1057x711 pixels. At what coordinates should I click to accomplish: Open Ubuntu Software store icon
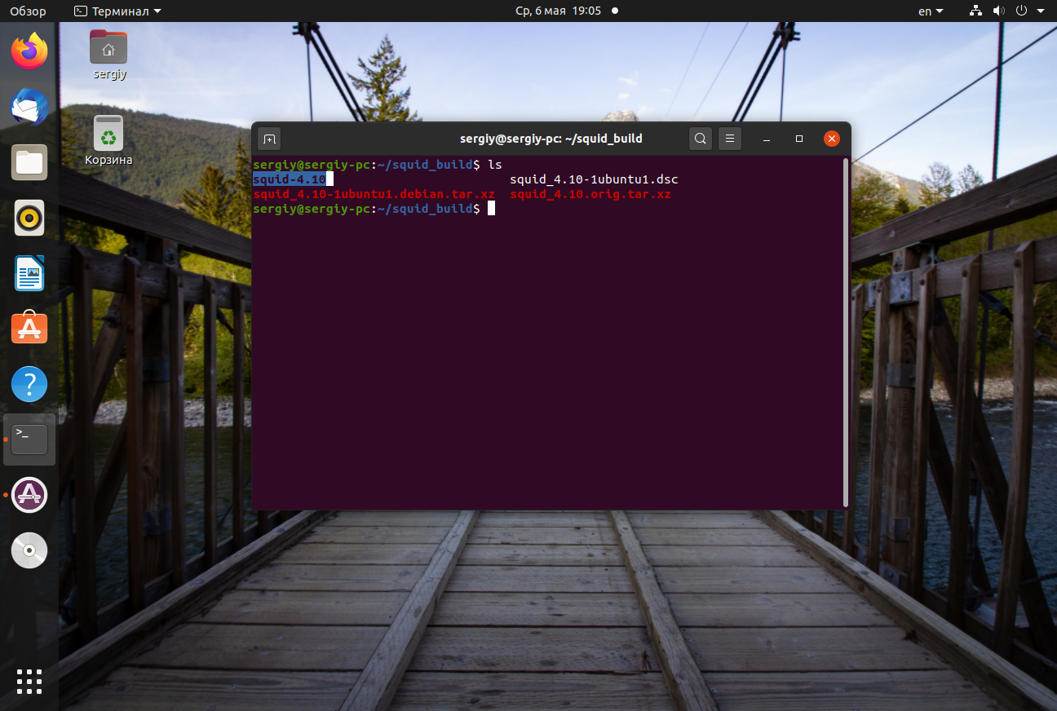(29, 329)
